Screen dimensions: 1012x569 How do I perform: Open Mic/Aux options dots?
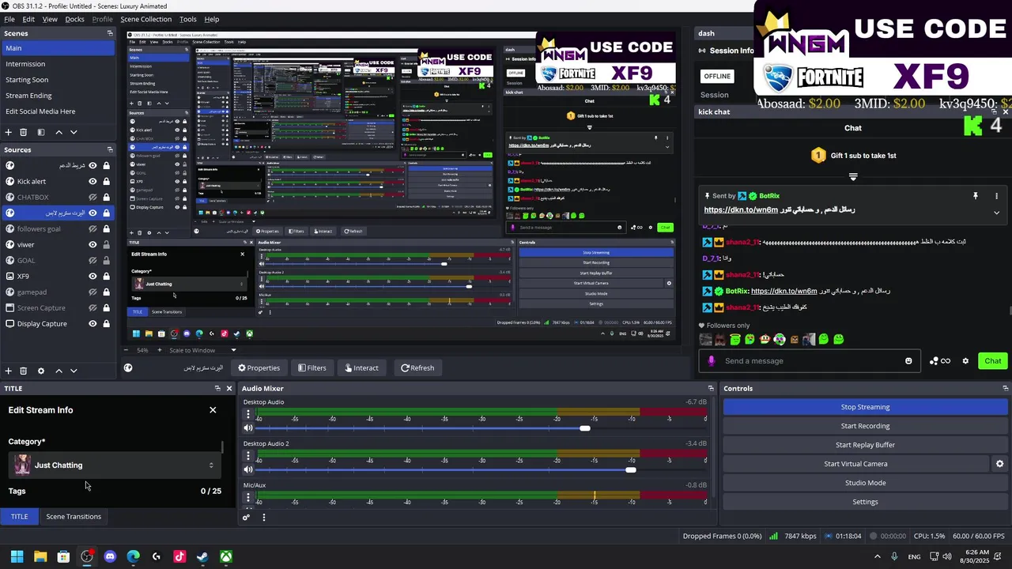click(x=248, y=497)
